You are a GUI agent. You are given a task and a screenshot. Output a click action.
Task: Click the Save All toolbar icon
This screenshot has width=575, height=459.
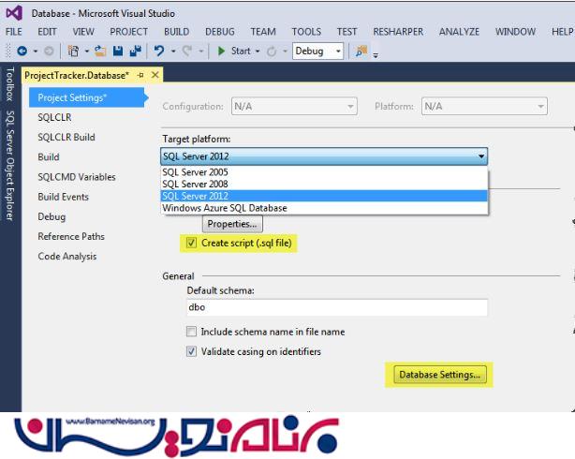(x=136, y=51)
